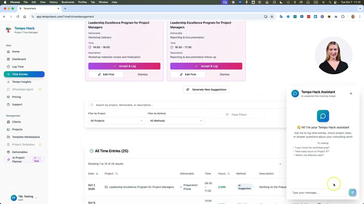
Task: Open Template Marketplace
Action: pos(24,137)
